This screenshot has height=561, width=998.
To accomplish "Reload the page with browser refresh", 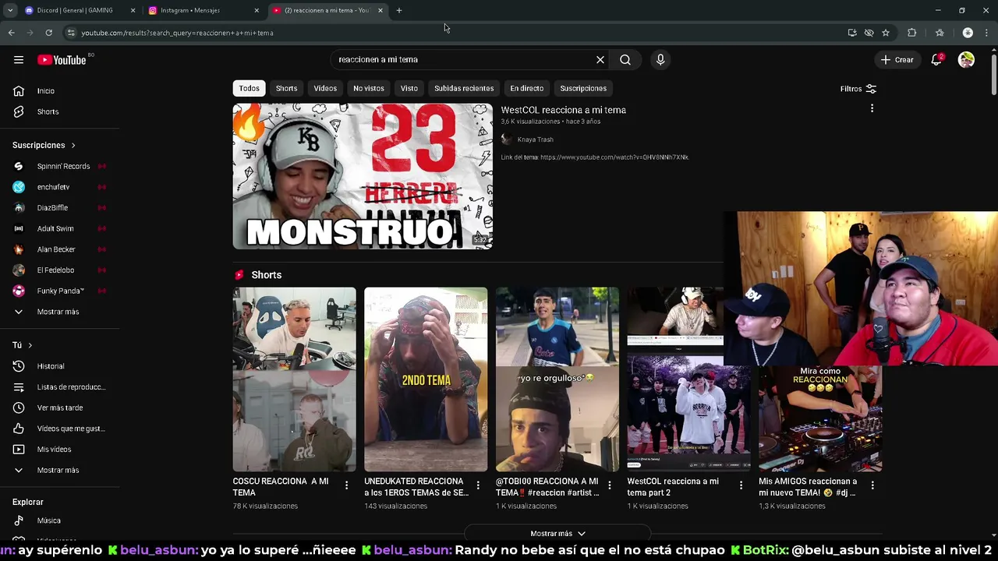I will (x=48, y=33).
